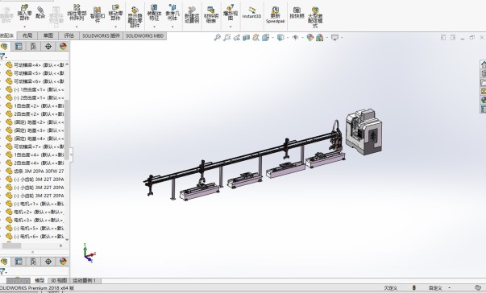Open Linear Component Pattern (线性零部件阵列) tool
The width and height of the screenshot is (486, 293).
[x=77, y=13]
